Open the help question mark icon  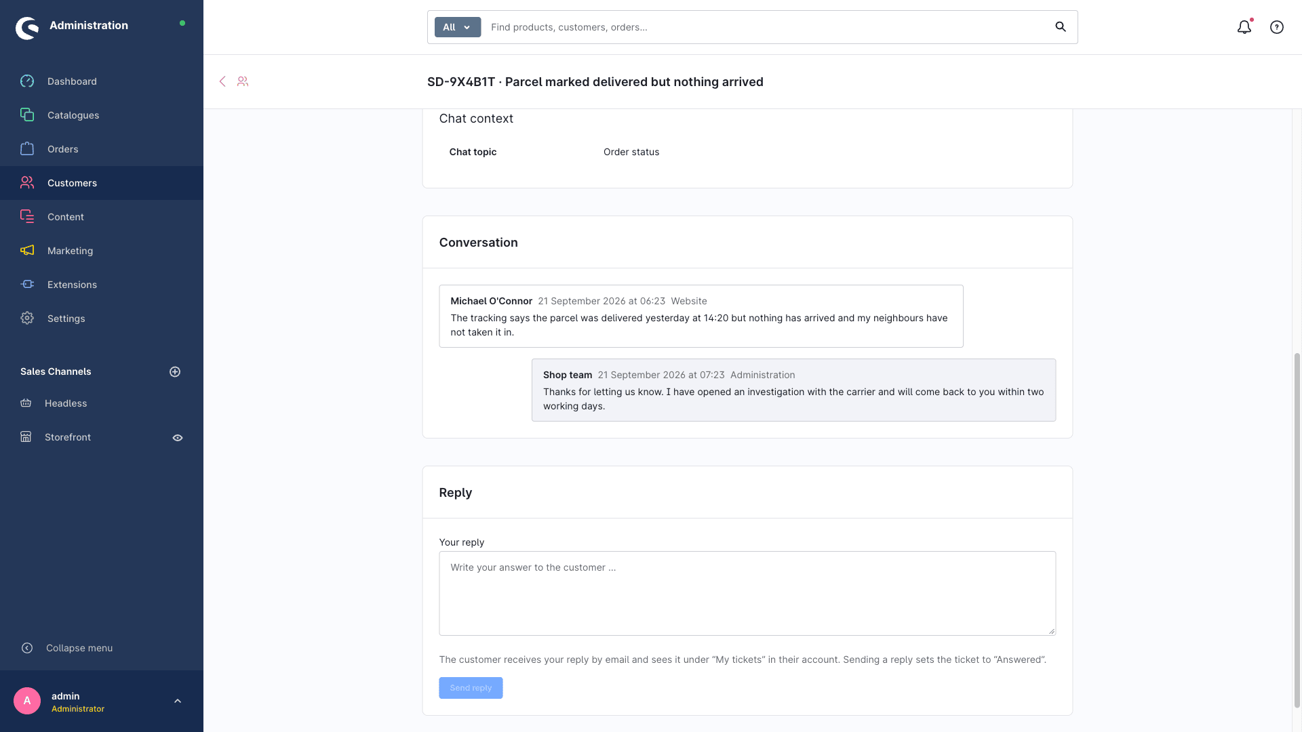[1277, 27]
